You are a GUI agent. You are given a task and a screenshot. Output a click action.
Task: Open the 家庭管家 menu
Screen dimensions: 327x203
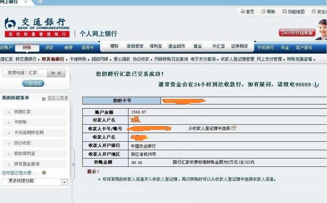[x=135, y=46]
